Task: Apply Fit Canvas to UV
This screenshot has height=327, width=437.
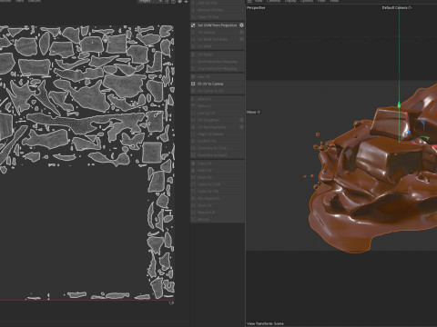Action: (x=218, y=91)
